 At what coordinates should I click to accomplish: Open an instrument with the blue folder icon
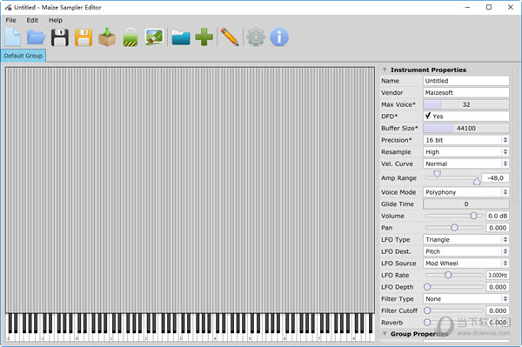(36, 37)
